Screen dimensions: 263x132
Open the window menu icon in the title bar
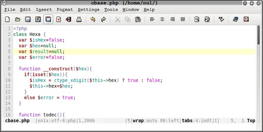(x=4, y=2)
